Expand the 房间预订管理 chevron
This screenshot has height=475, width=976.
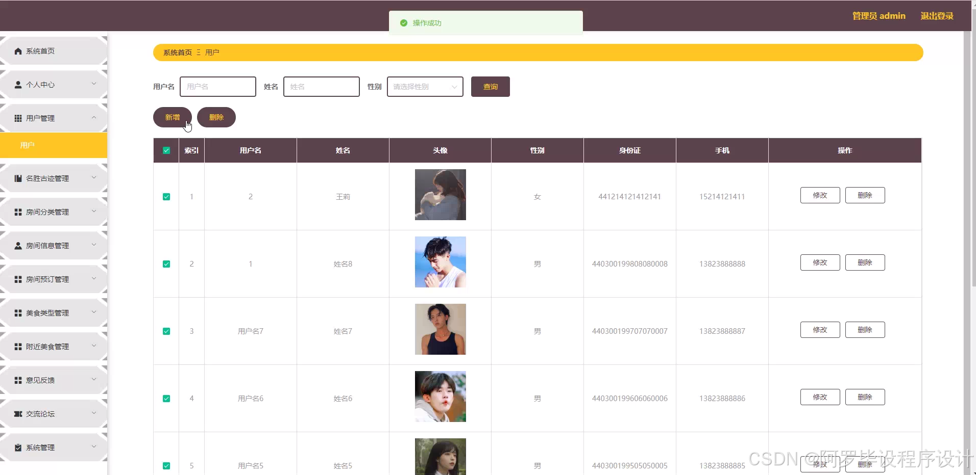[x=94, y=278]
